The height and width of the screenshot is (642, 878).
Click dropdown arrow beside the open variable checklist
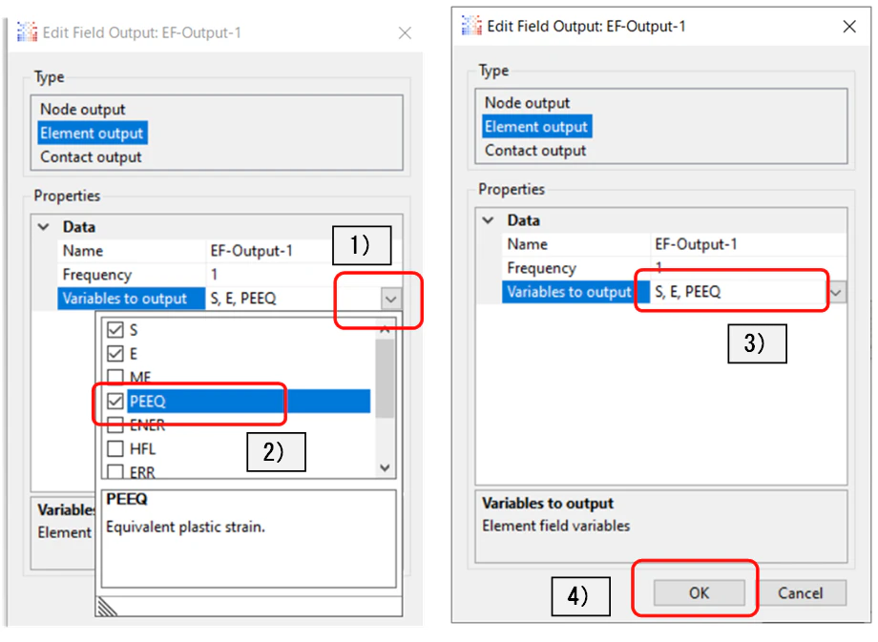click(x=391, y=299)
